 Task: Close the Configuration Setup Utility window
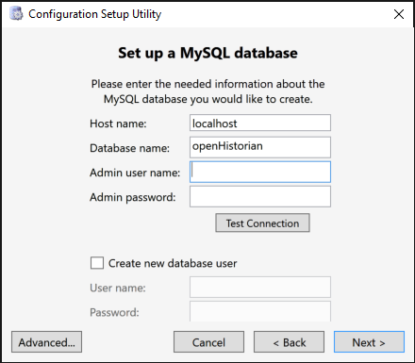(399, 14)
